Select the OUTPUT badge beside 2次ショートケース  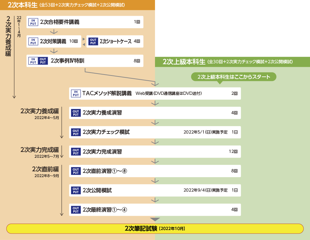pos(93,41)
